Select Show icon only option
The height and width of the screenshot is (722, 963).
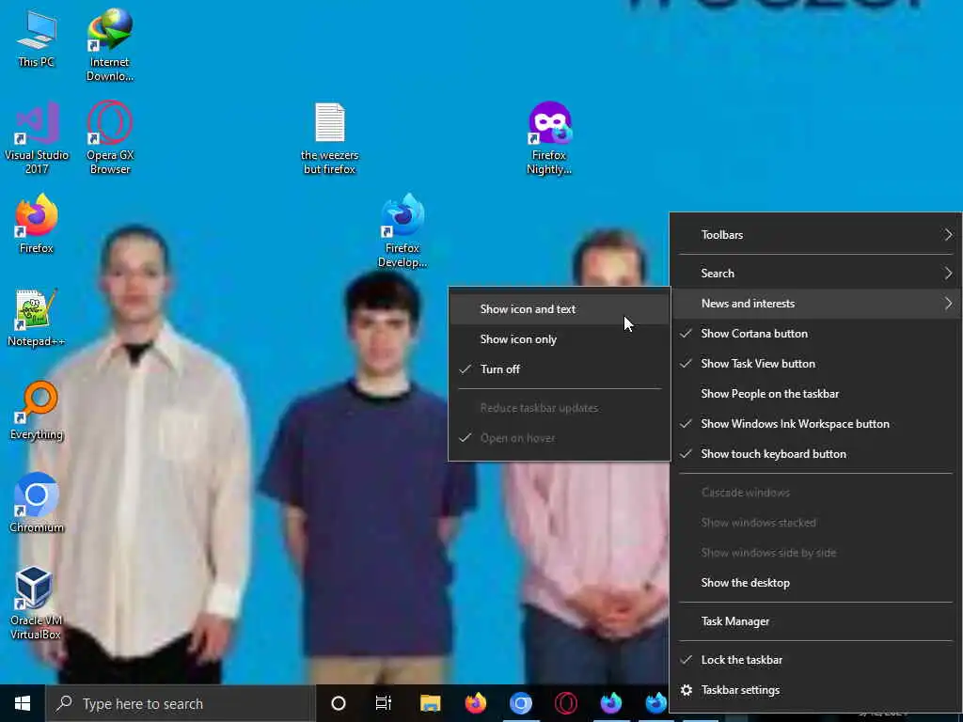[x=560, y=338]
